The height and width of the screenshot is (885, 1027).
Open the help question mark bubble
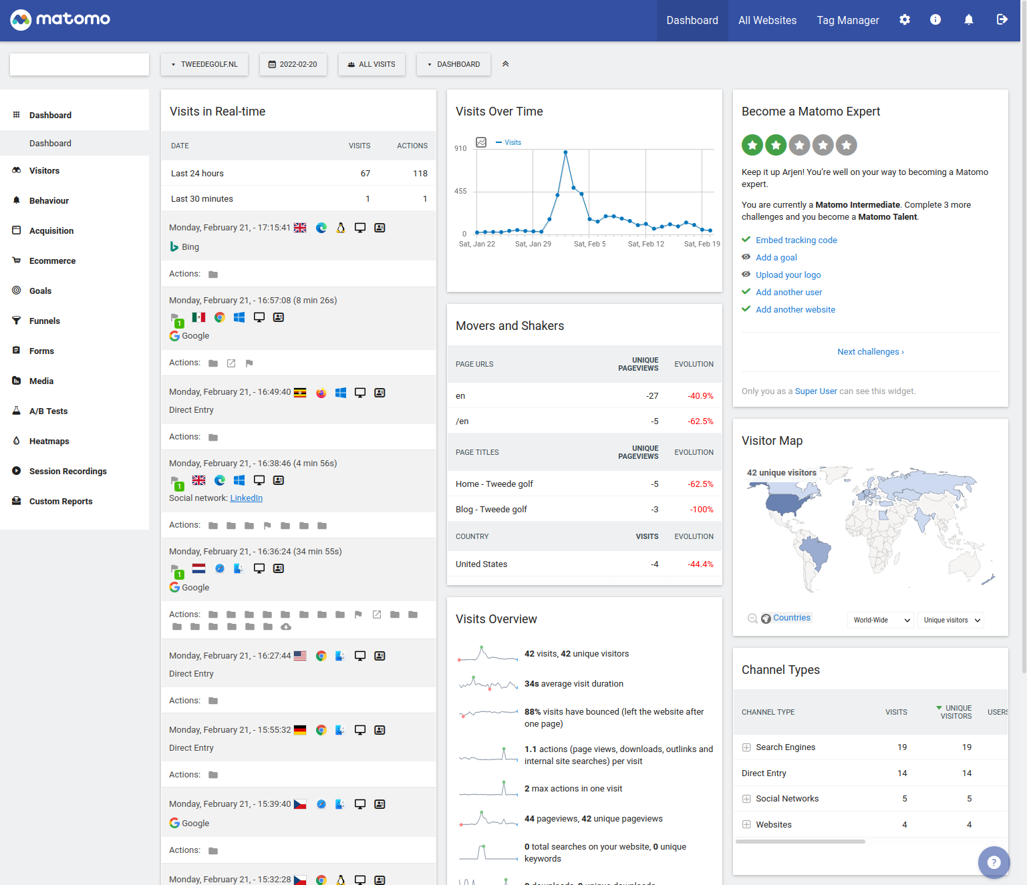[x=994, y=862]
